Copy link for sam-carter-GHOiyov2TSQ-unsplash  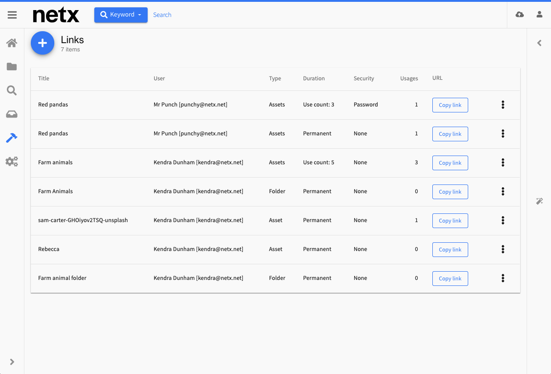[450, 221]
